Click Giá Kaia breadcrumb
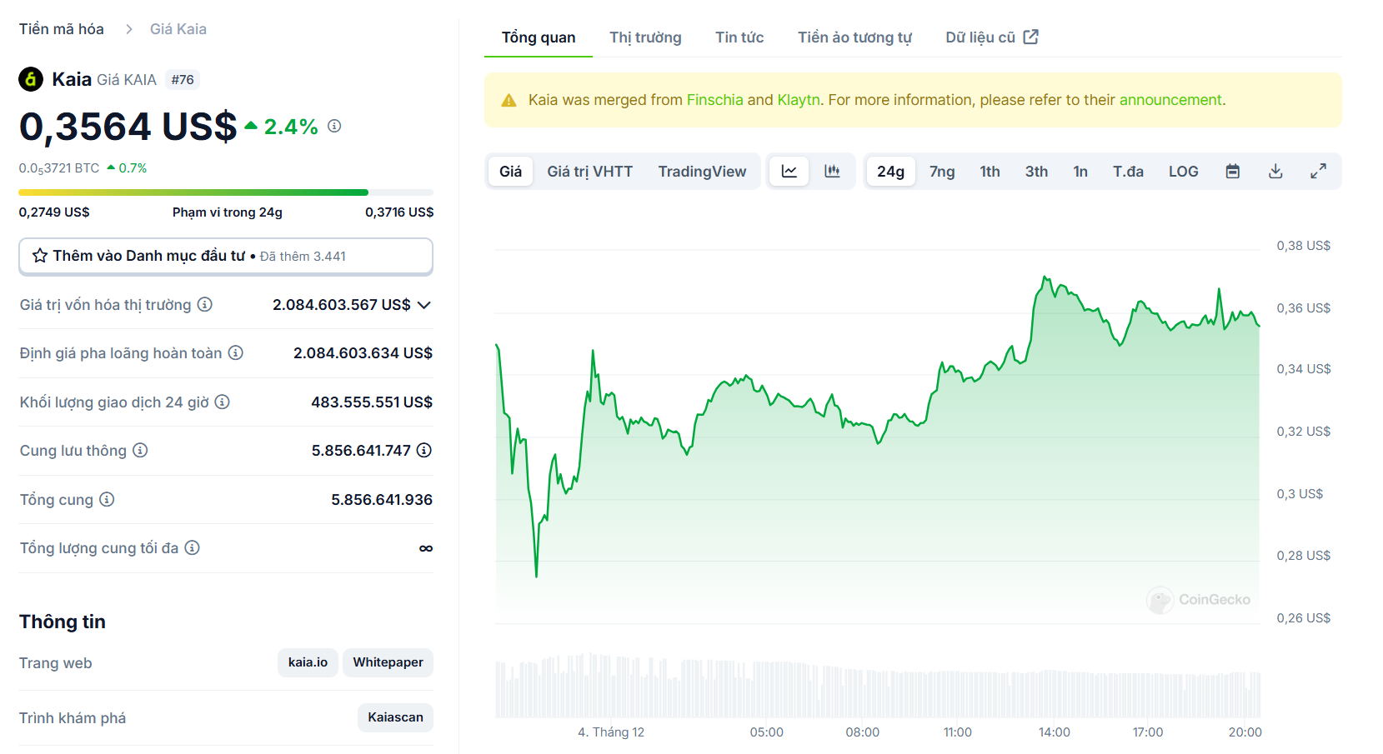The height and width of the screenshot is (754, 1383). coord(178,29)
